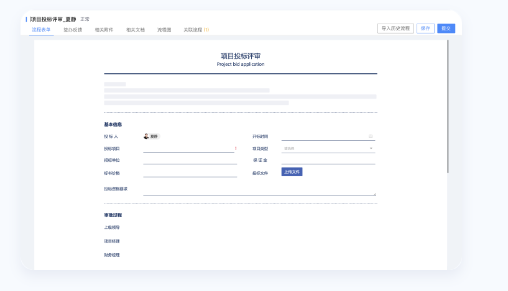The width and height of the screenshot is (508, 291).
Task: Click the calendar icon in 开标时间 field
Action: pyautogui.click(x=371, y=136)
